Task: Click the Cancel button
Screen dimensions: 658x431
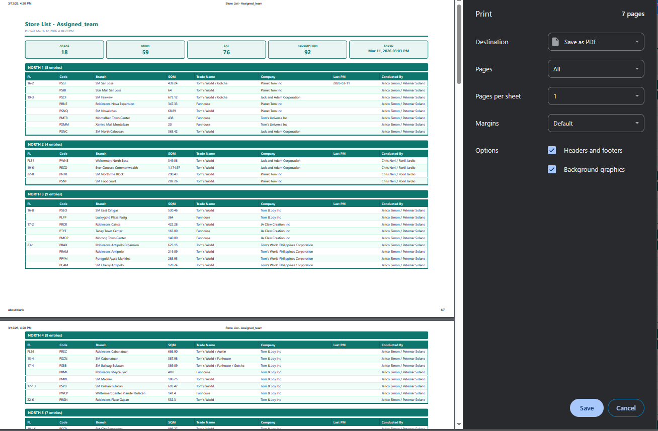Action: (626, 408)
